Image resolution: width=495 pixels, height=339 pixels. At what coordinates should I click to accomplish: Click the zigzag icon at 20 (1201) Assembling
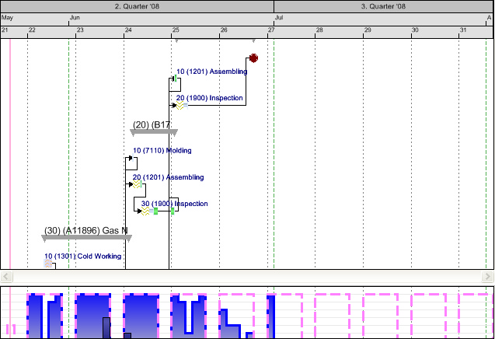[136, 184]
